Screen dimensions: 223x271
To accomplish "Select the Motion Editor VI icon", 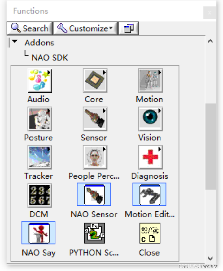I will pos(149,194).
